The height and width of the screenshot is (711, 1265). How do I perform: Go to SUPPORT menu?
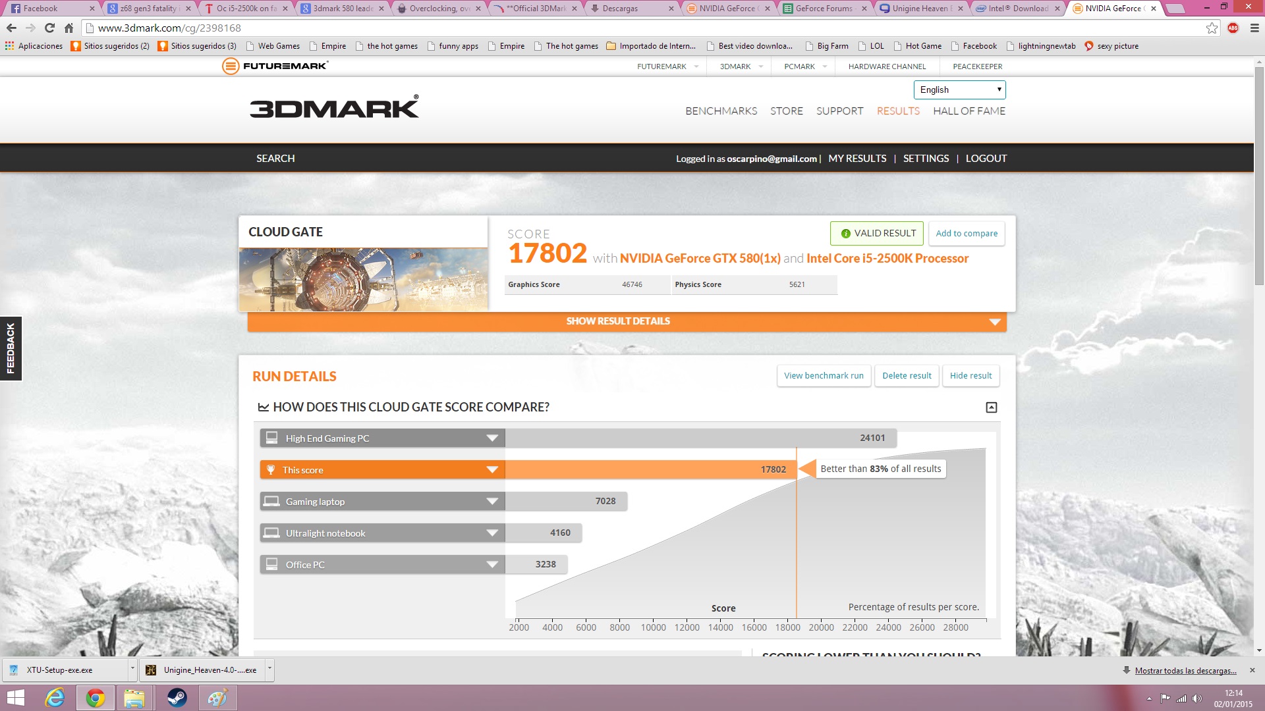tap(839, 111)
